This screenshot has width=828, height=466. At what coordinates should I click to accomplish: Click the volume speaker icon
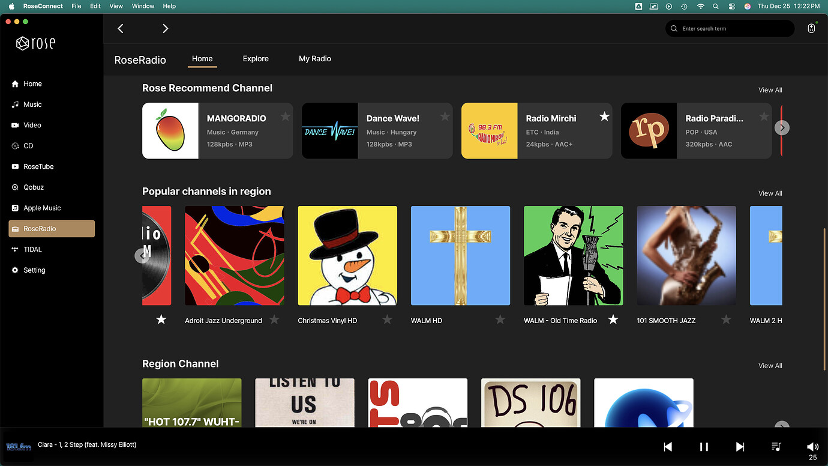pyautogui.click(x=812, y=446)
